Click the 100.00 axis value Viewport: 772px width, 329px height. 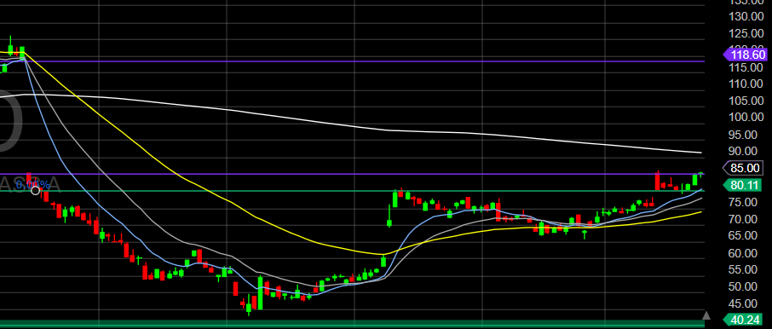pyautogui.click(x=746, y=118)
